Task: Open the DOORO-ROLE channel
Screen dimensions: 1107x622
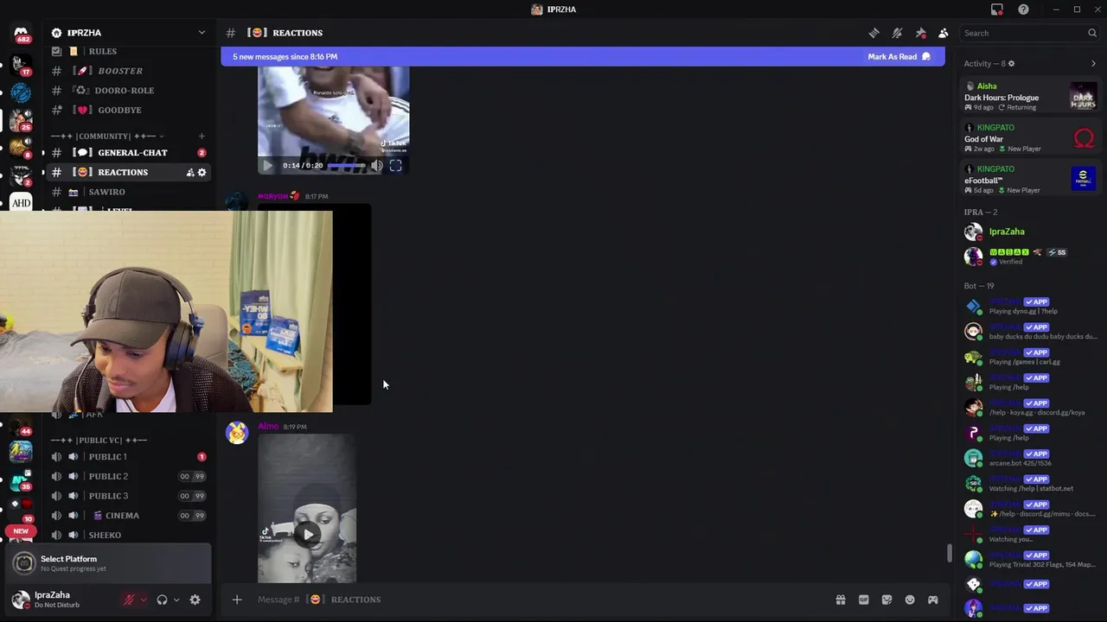Action: coord(126,90)
